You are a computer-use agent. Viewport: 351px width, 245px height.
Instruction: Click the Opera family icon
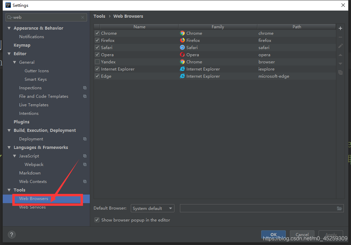point(182,55)
